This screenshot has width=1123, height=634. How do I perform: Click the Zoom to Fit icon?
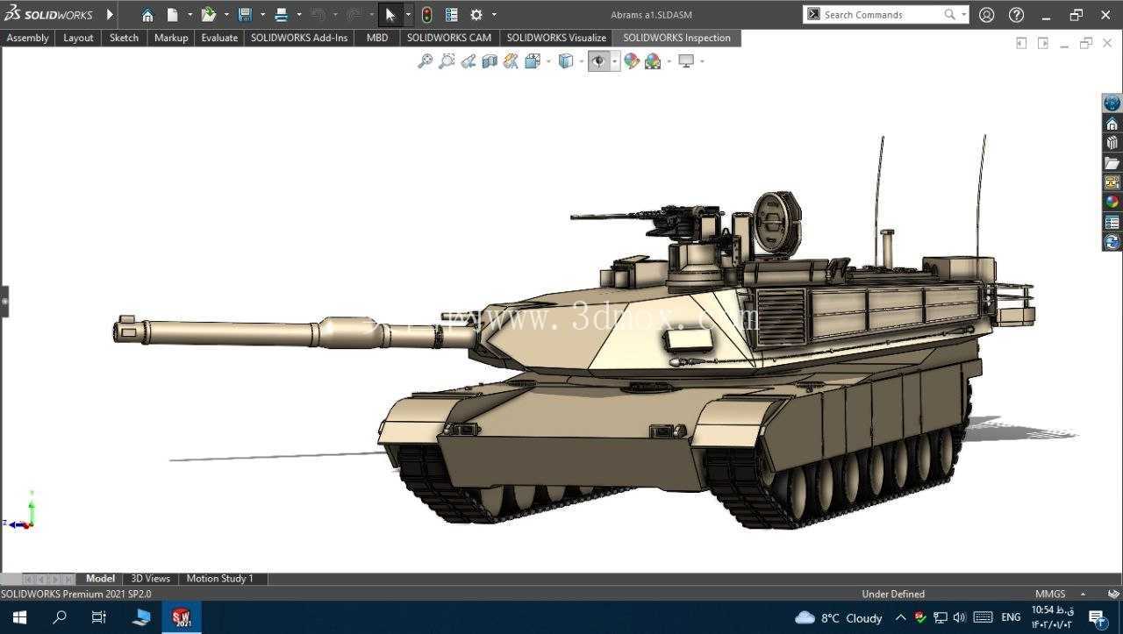tap(425, 61)
